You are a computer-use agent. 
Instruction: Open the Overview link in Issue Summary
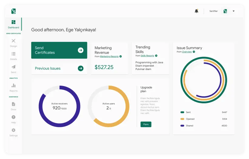[x=187, y=52]
